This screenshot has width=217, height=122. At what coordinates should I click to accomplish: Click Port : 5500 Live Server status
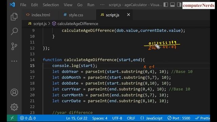179,118
